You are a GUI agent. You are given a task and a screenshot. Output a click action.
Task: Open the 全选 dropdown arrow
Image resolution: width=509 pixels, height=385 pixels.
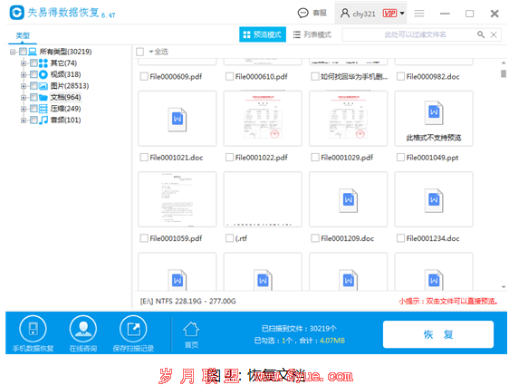click(x=151, y=52)
